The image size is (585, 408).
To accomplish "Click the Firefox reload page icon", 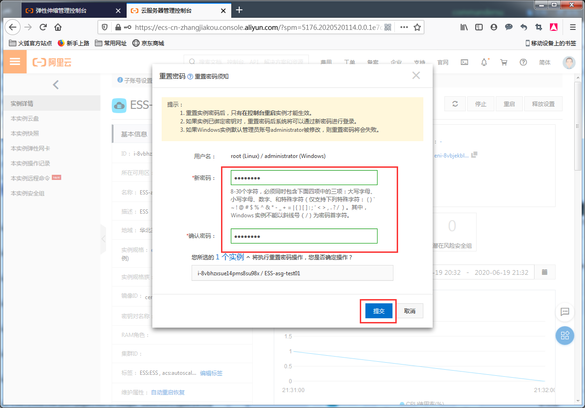I will (x=43, y=27).
